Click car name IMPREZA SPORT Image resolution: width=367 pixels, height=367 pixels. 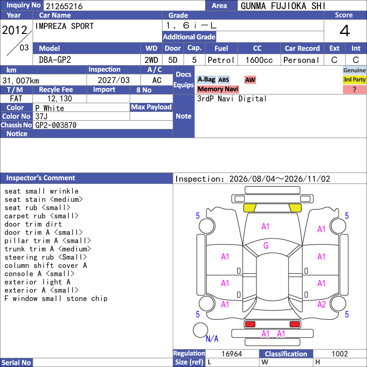(64, 26)
